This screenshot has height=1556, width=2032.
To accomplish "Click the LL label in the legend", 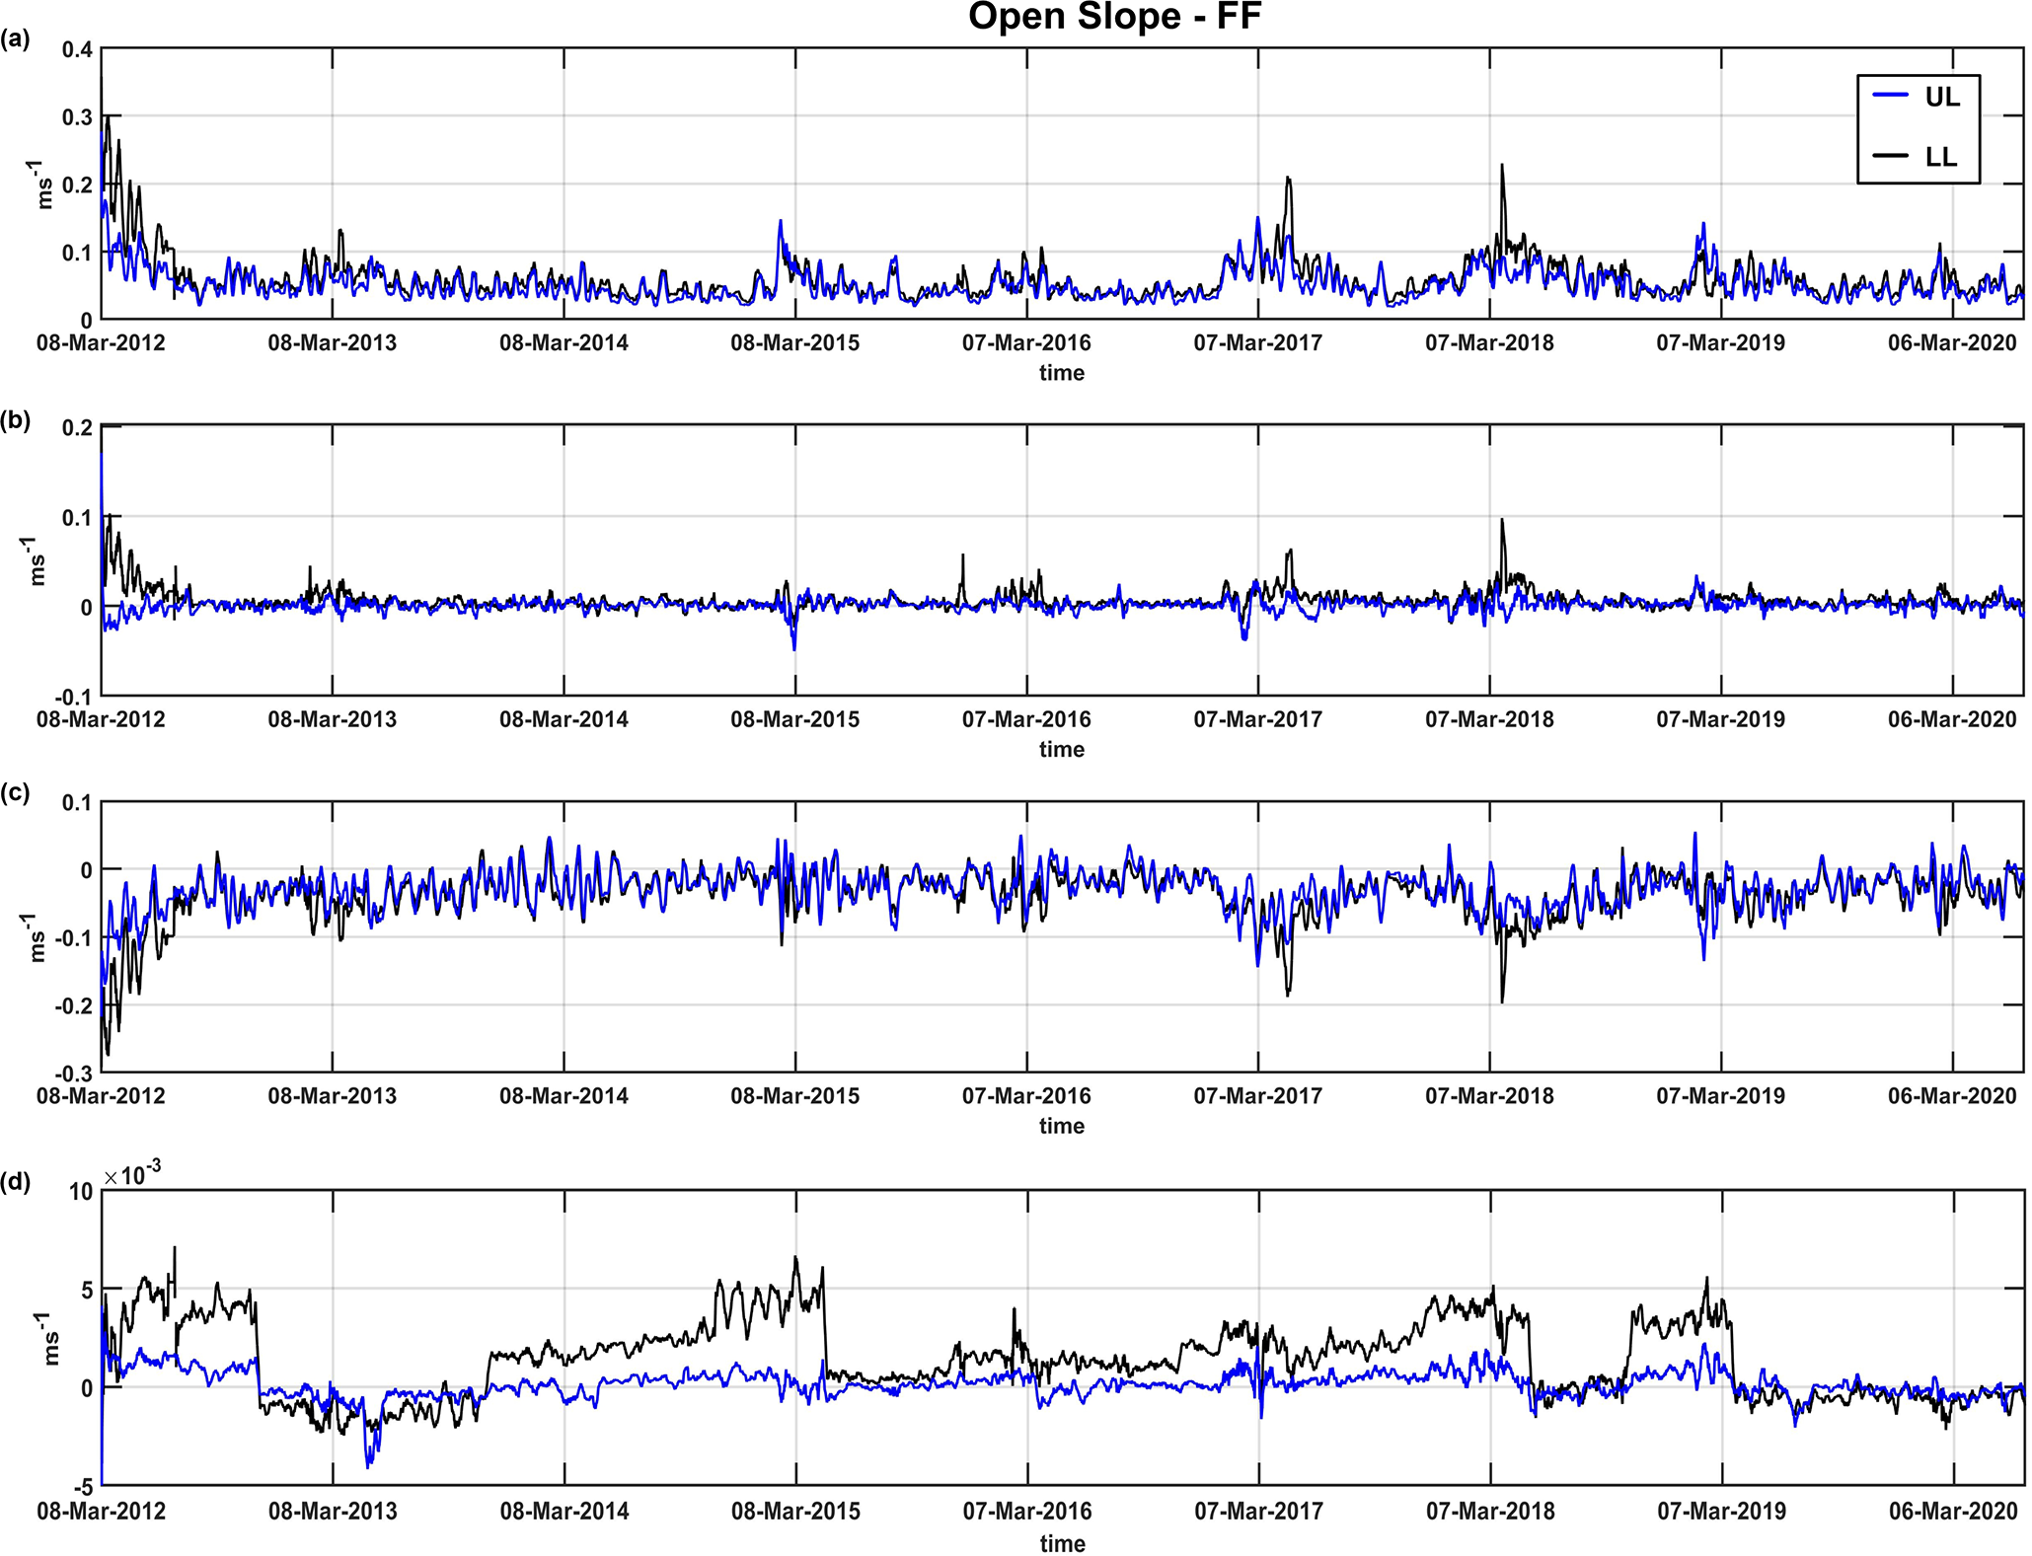I will tap(1940, 157).
